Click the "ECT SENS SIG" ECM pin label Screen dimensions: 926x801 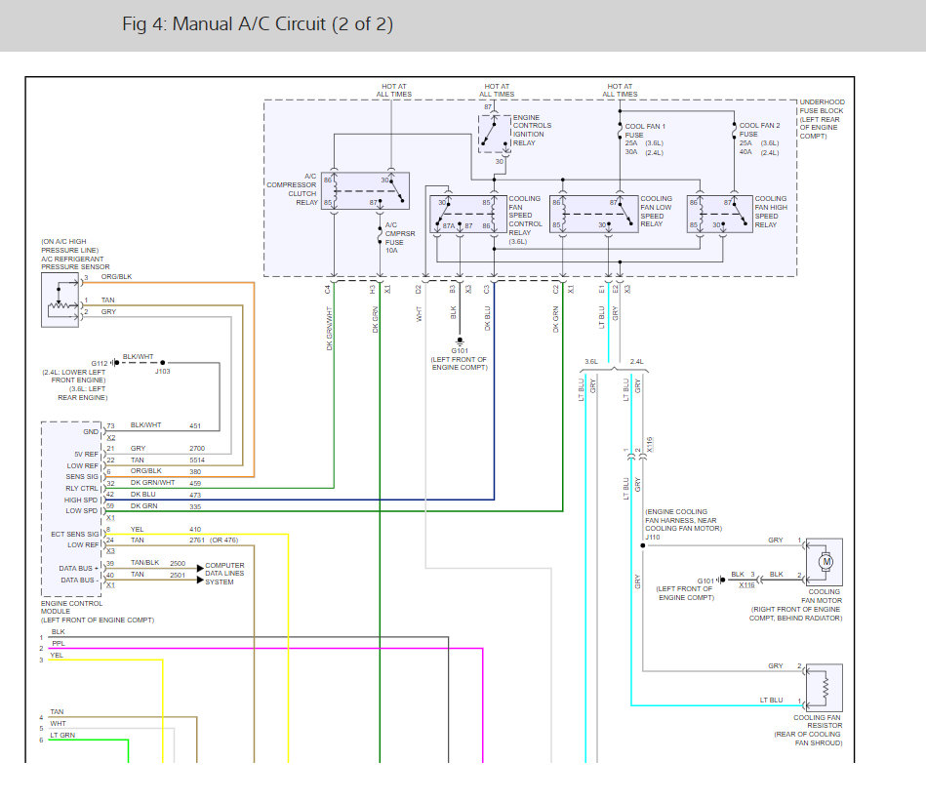point(75,534)
